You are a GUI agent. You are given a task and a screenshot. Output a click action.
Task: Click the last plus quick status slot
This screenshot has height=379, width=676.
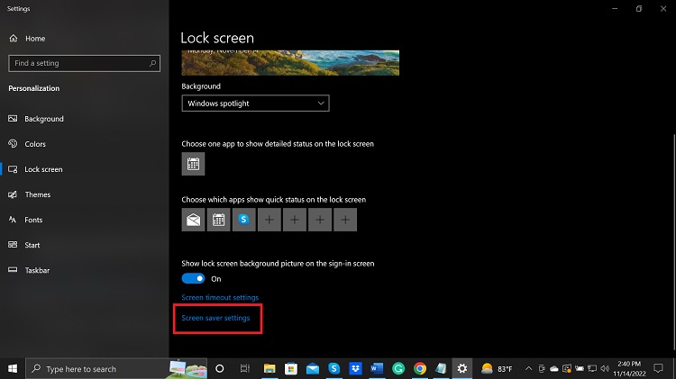(345, 219)
